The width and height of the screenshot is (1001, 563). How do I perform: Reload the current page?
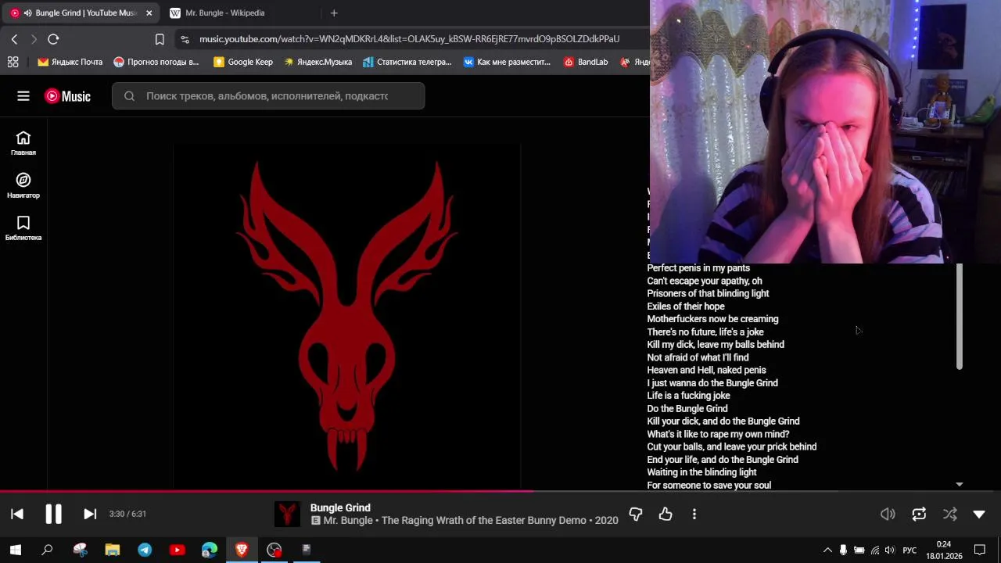pos(53,39)
